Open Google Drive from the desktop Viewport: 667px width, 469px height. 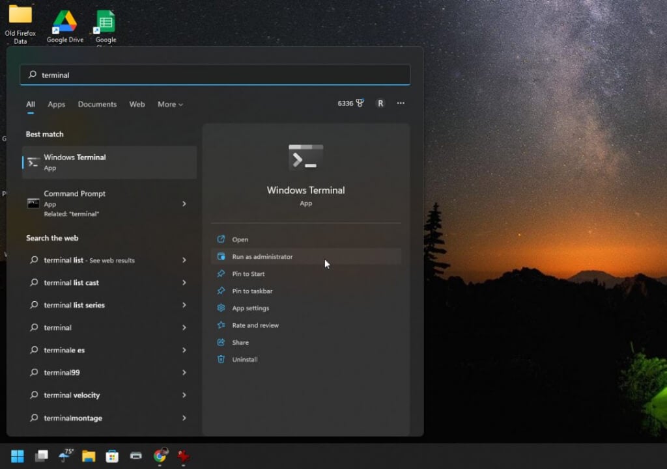point(64,20)
